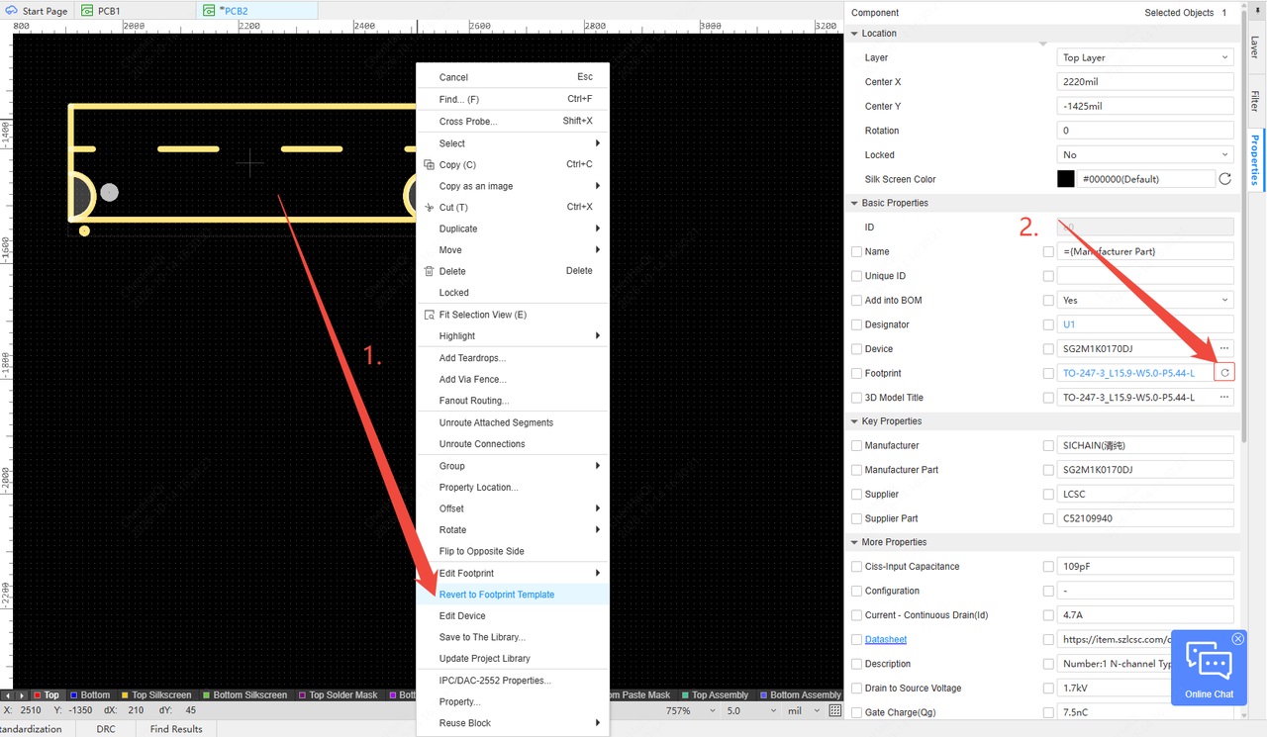
Task: Open the DRC bottom panel tab
Action: click(106, 729)
